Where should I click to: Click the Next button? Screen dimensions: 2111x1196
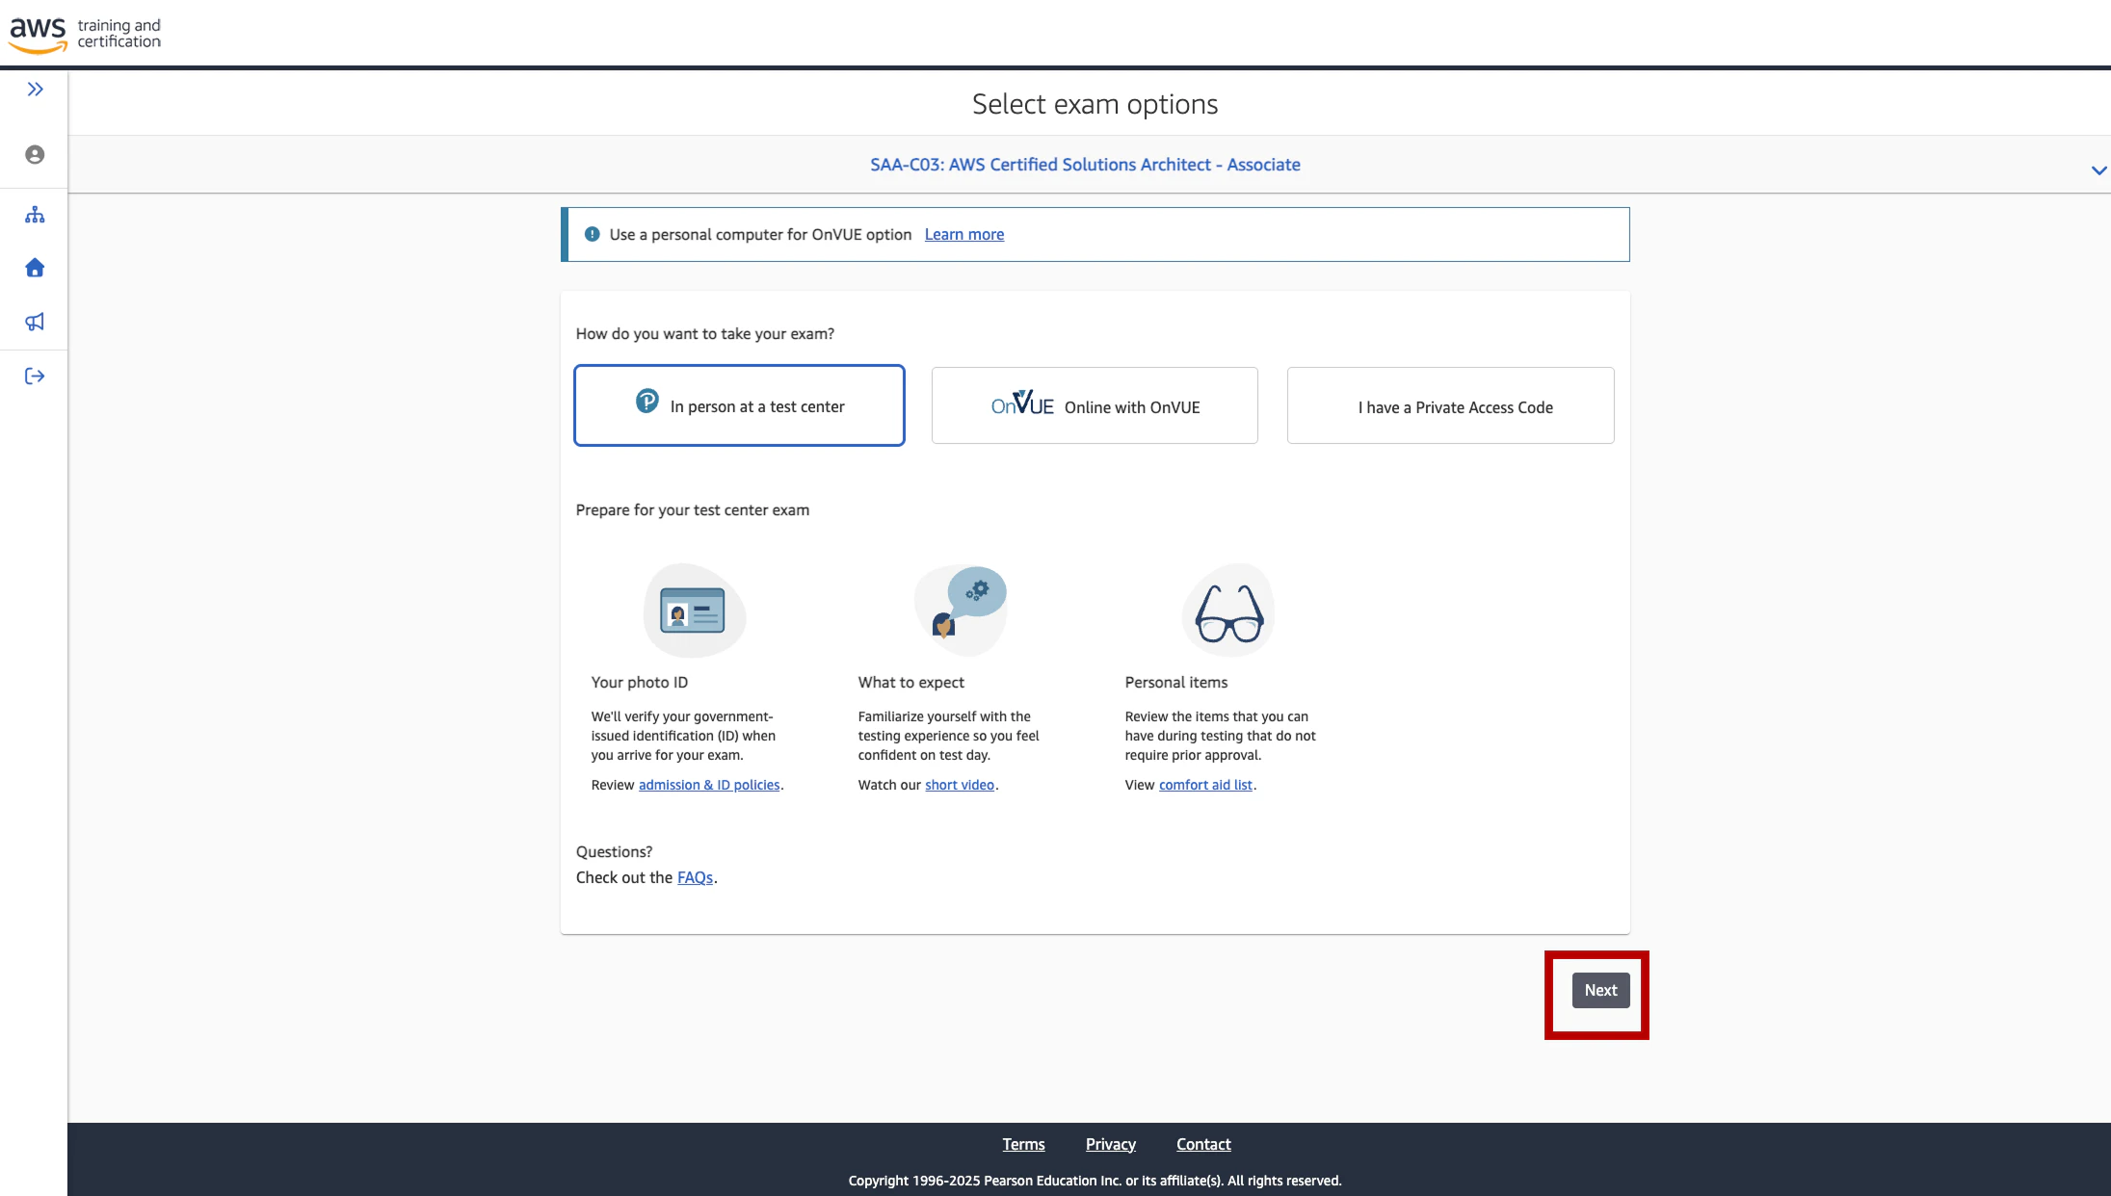click(1600, 990)
